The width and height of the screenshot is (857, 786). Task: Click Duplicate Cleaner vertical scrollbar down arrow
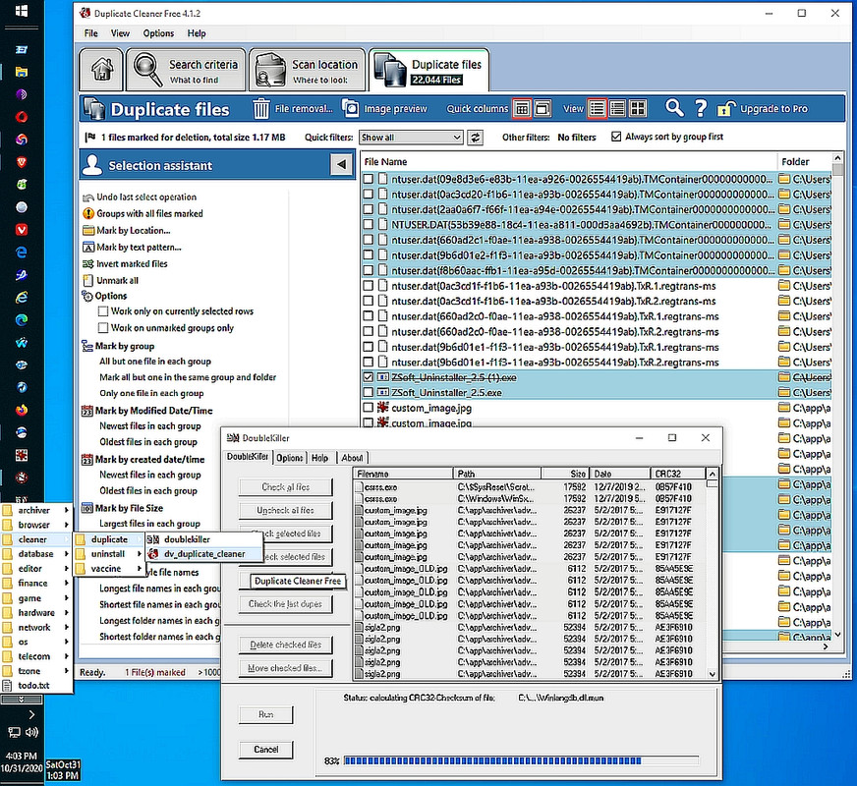(x=836, y=636)
